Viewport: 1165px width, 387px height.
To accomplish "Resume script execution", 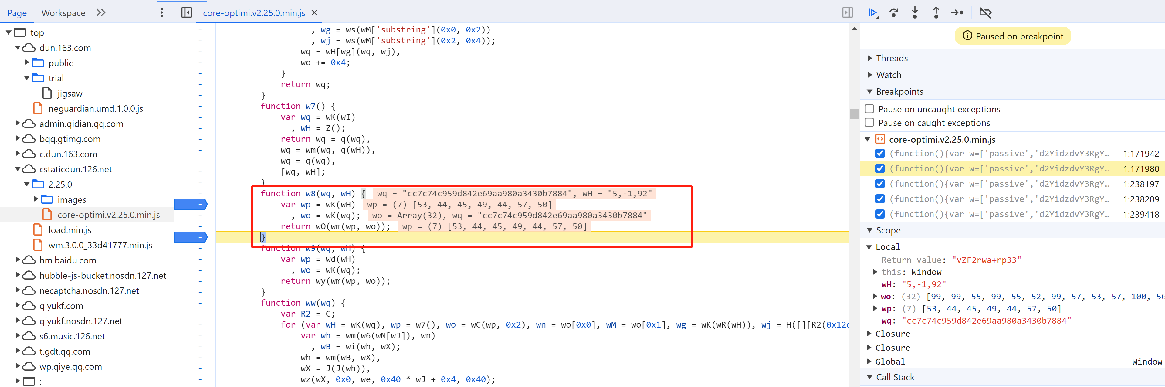I will click(873, 13).
